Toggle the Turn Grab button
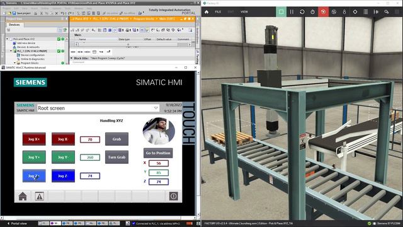 click(116, 157)
